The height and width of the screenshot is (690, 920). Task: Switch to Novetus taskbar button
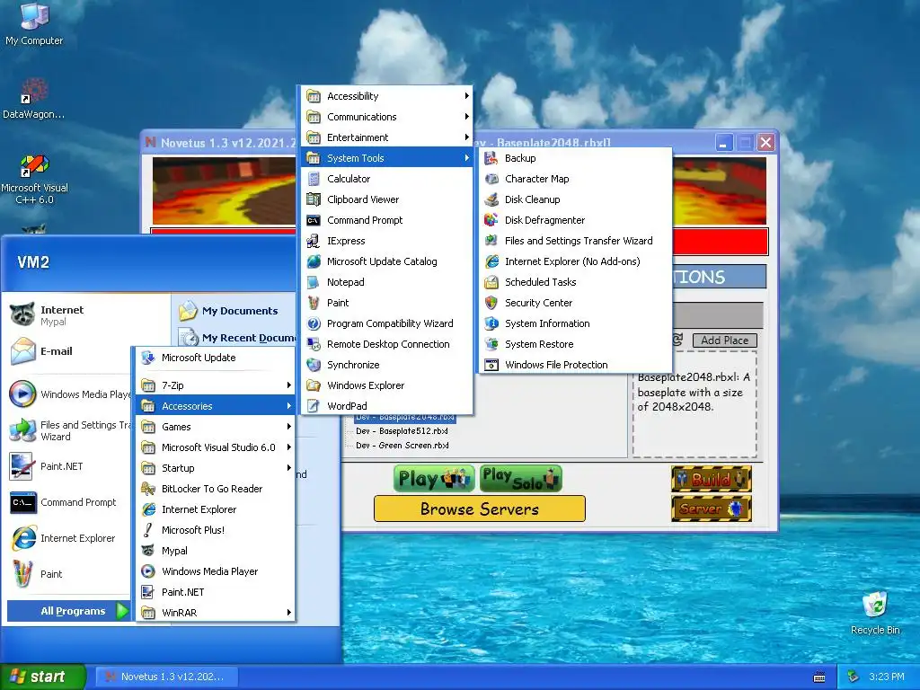pos(166,677)
